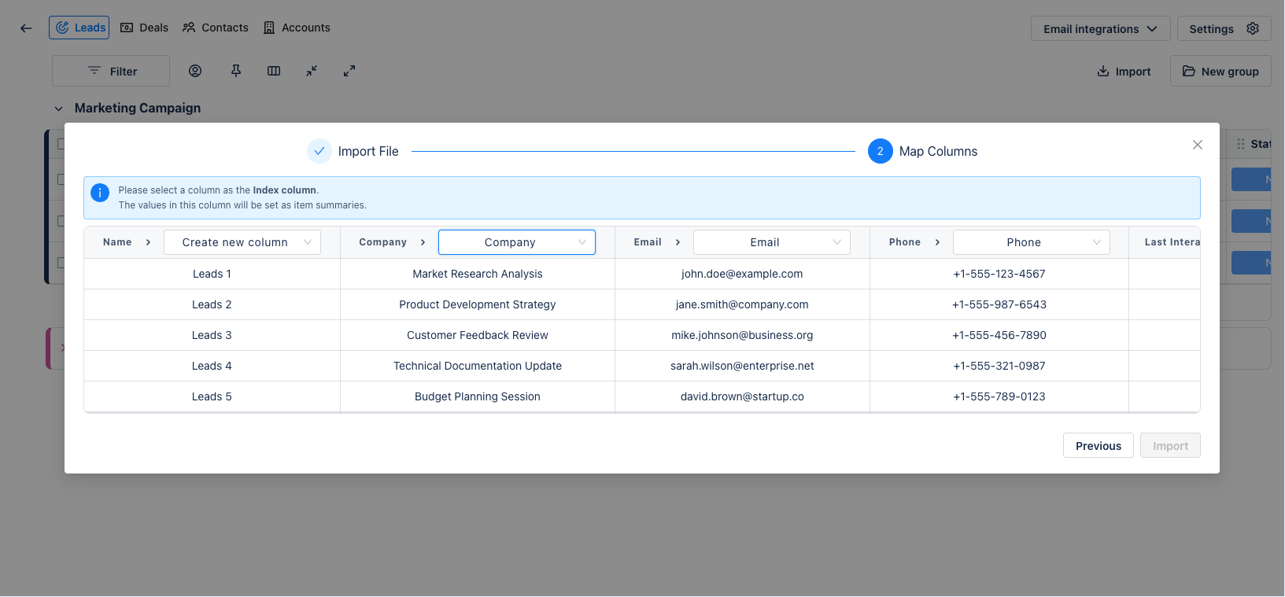Click the blue info icon in banner
This screenshot has height=597, width=1285.
click(100, 193)
